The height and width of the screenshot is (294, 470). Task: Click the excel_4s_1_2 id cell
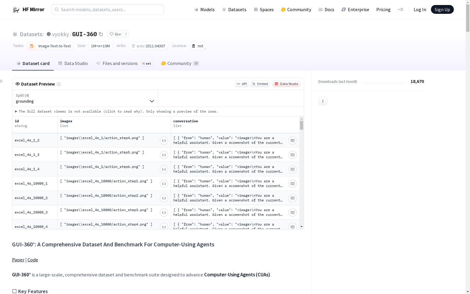[35, 140]
